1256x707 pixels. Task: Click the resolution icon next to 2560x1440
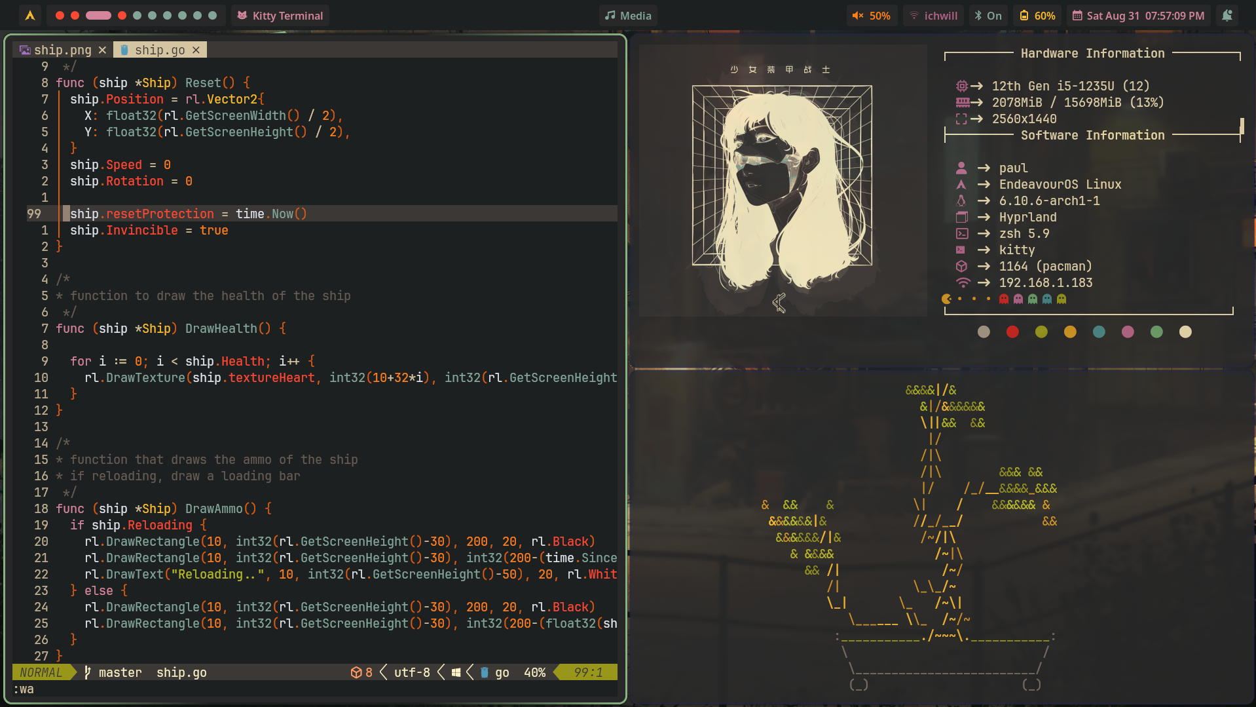click(961, 119)
